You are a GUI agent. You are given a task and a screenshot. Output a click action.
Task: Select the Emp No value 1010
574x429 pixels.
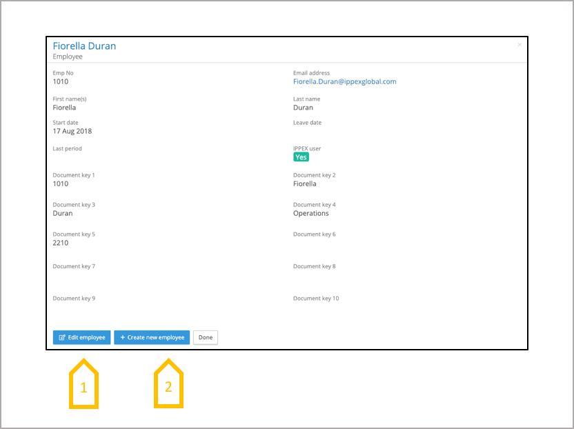click(x=61, y=81)
